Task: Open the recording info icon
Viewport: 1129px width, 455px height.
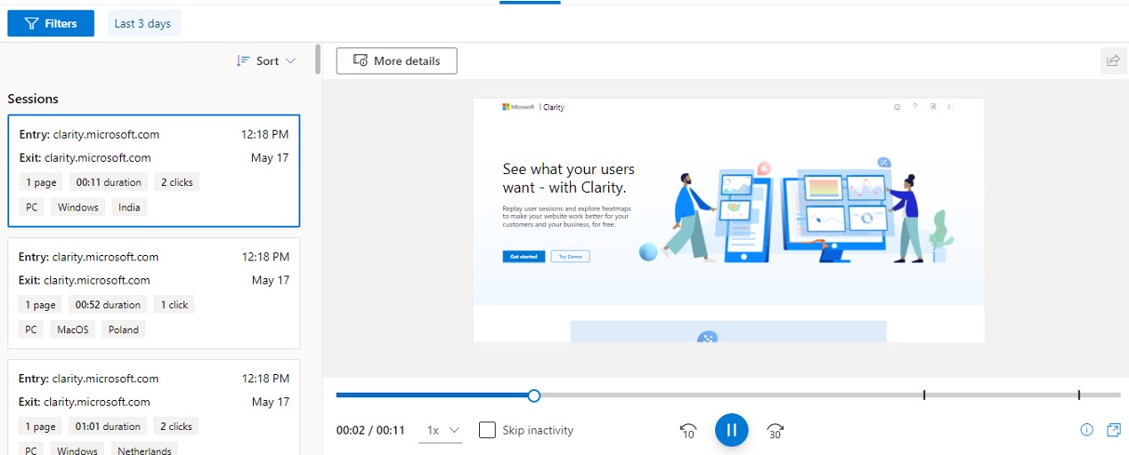Action: coord(1086,430)
